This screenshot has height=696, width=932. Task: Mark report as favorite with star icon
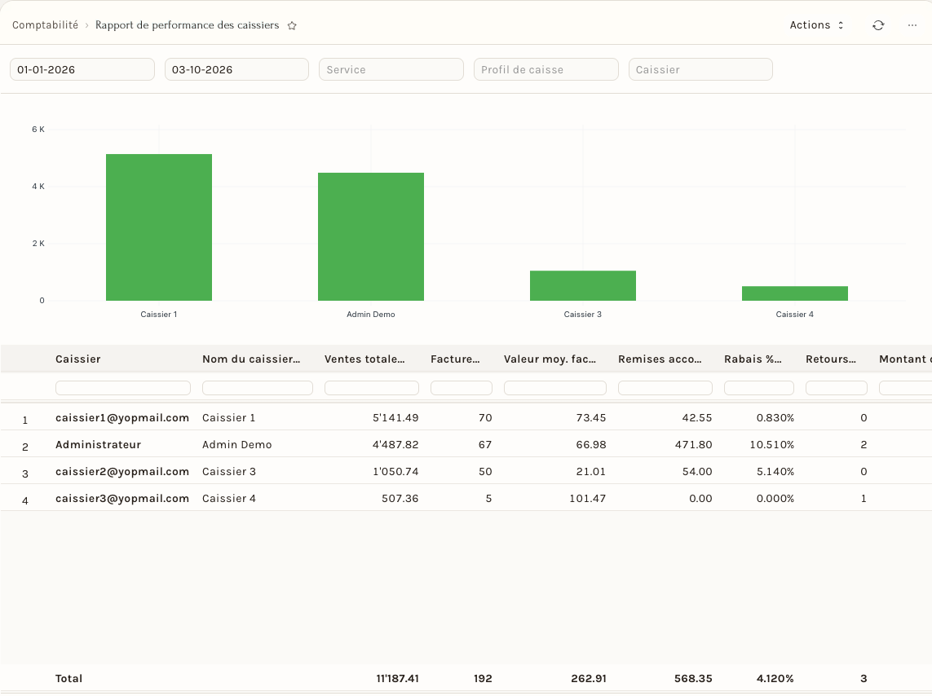coord(292,25)
